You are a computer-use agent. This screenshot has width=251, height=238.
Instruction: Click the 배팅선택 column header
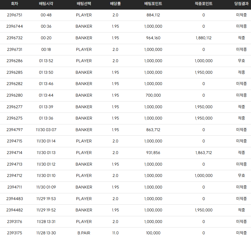coord(84,3)
